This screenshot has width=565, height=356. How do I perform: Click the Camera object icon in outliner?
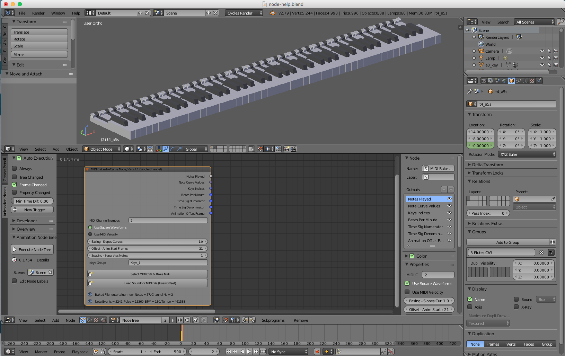point(481,51)
